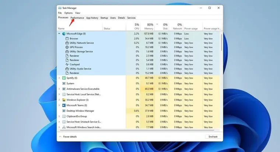Click the Microsoft Edge process icon
This screenshot has width=280, height=152.
tap(64, 34)
